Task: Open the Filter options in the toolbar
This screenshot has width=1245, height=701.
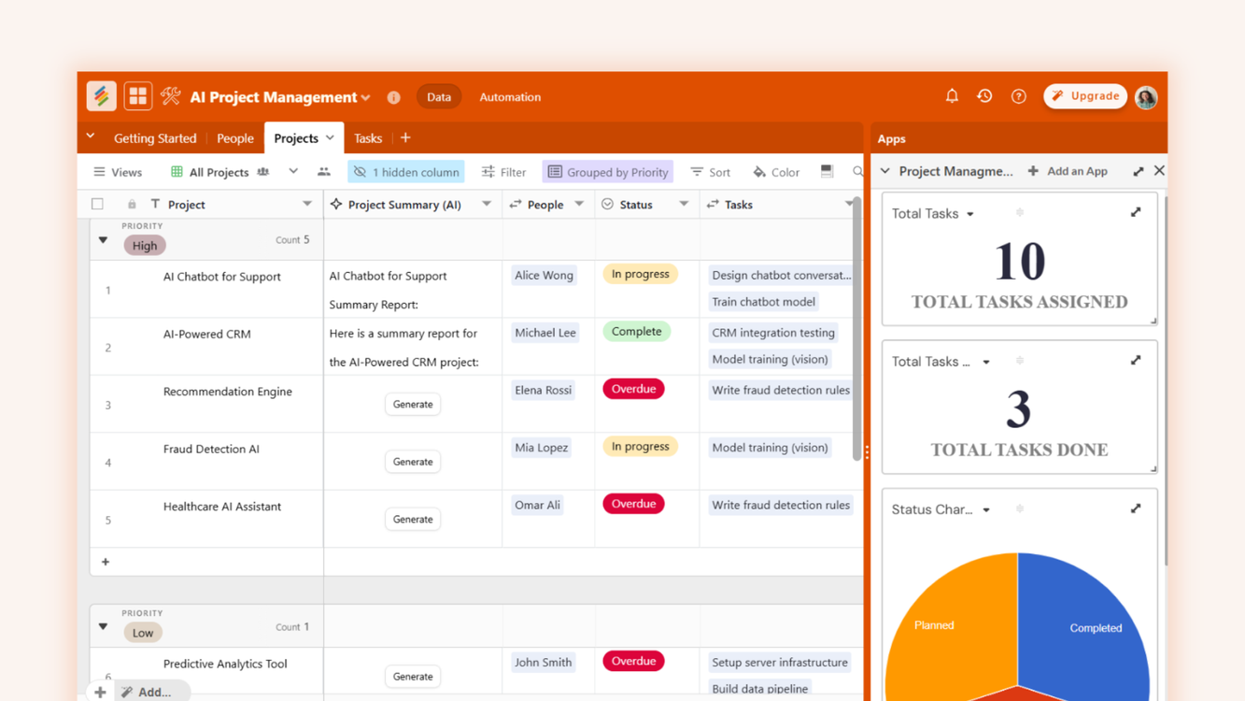Action: pos(503,171)
